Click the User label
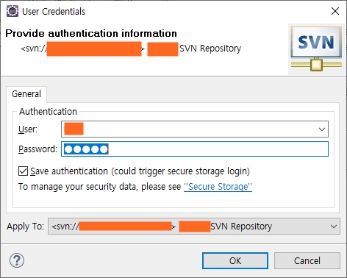Image resolution: width=347 pixels, height=278 pixels. (x=28, y=129)
